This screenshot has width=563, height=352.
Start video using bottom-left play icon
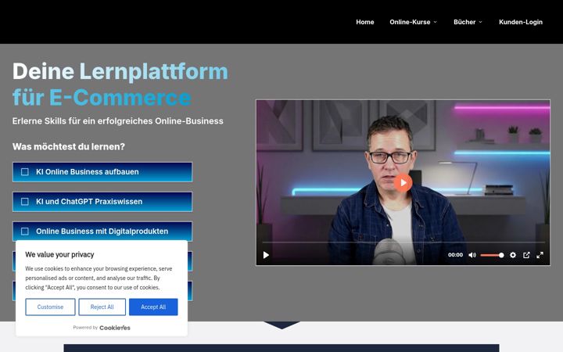(266, 255)
